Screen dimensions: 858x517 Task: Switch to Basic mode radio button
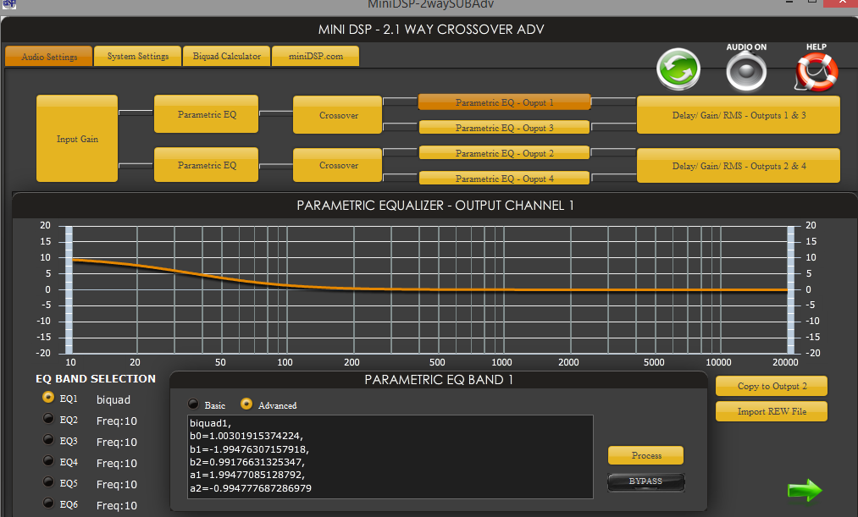tap(194, 404)
